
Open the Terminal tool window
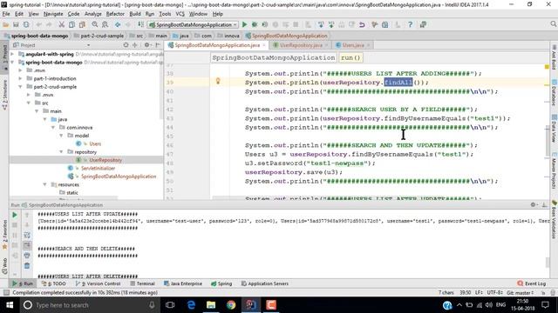point(142,283)
